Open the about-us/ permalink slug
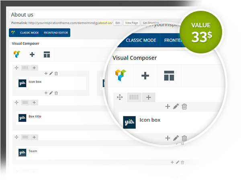Image resolution: width=241 pixels, height=185 pixels. tap(105, 23)
